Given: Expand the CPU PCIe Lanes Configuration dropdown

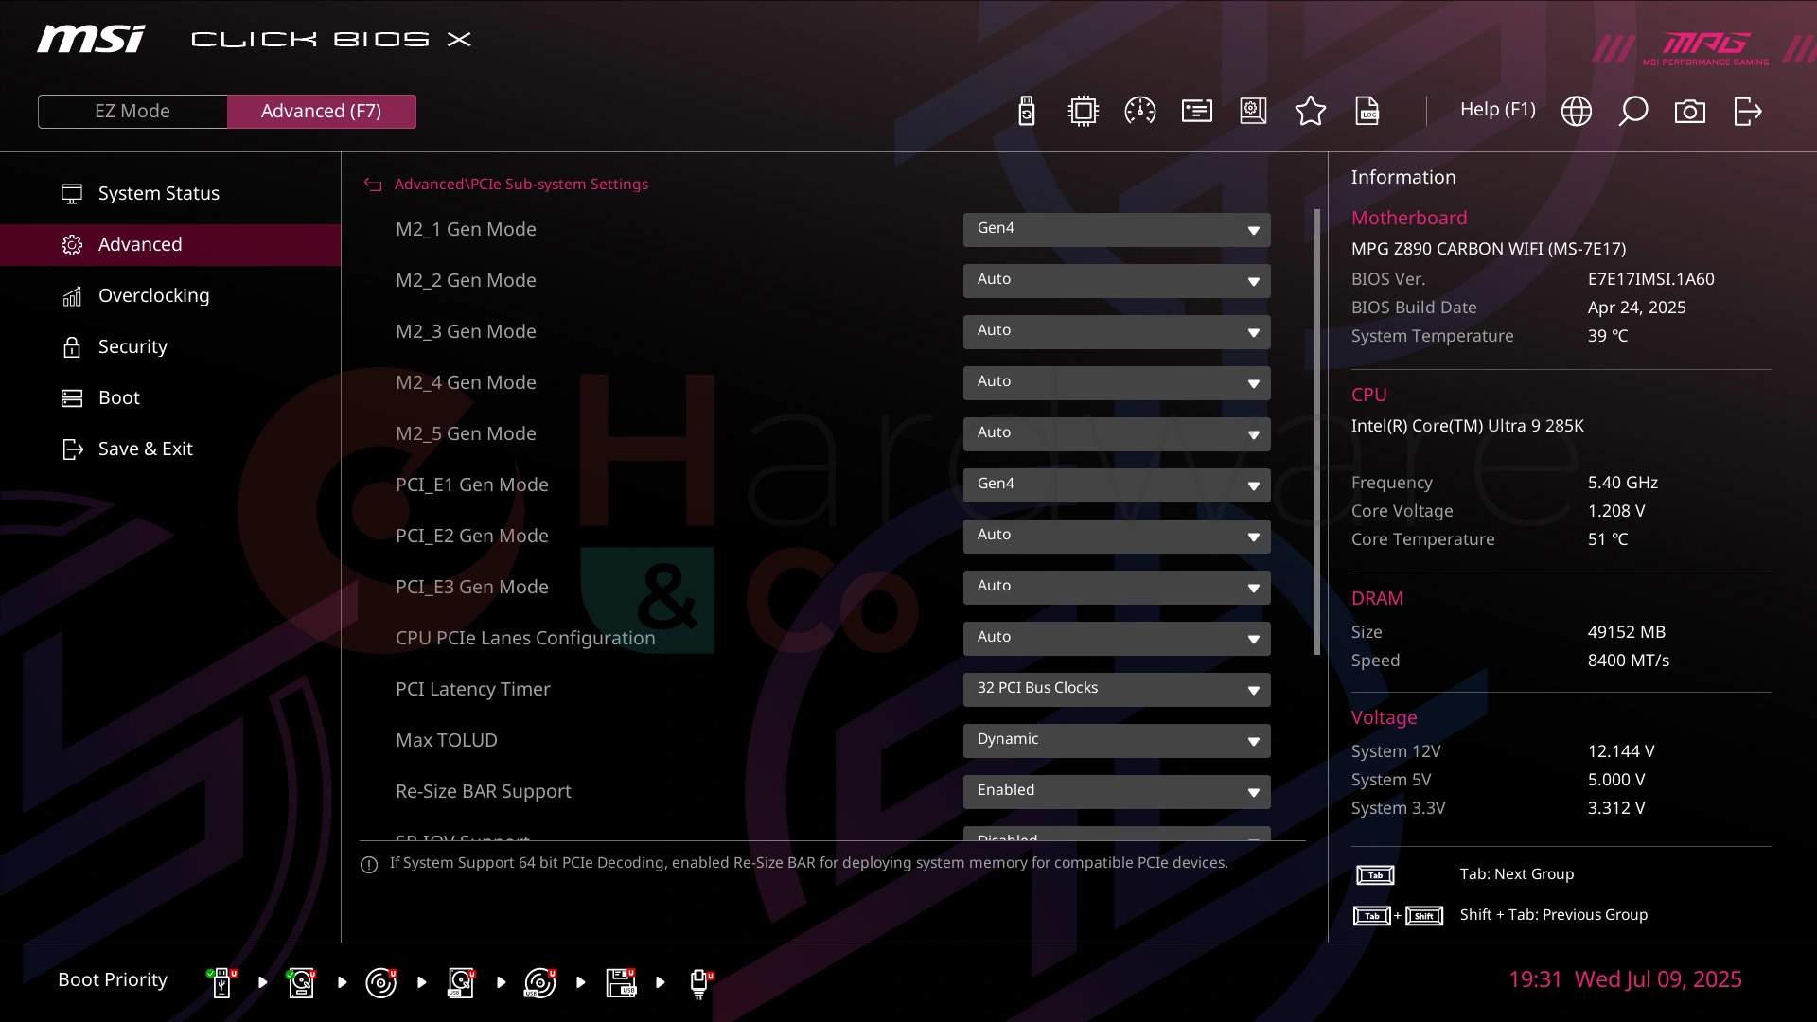Looking at the screenshot, I should (x=1117, y=638).
